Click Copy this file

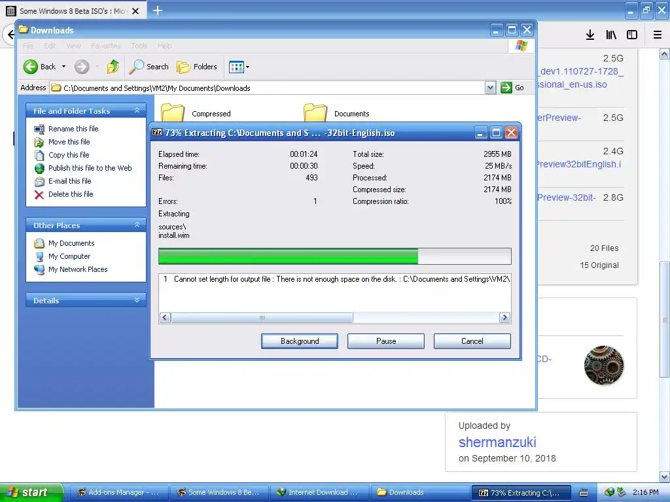68,155
